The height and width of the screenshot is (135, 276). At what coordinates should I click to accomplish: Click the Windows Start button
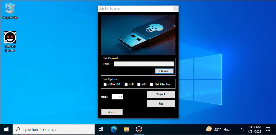tap(6, 129)
